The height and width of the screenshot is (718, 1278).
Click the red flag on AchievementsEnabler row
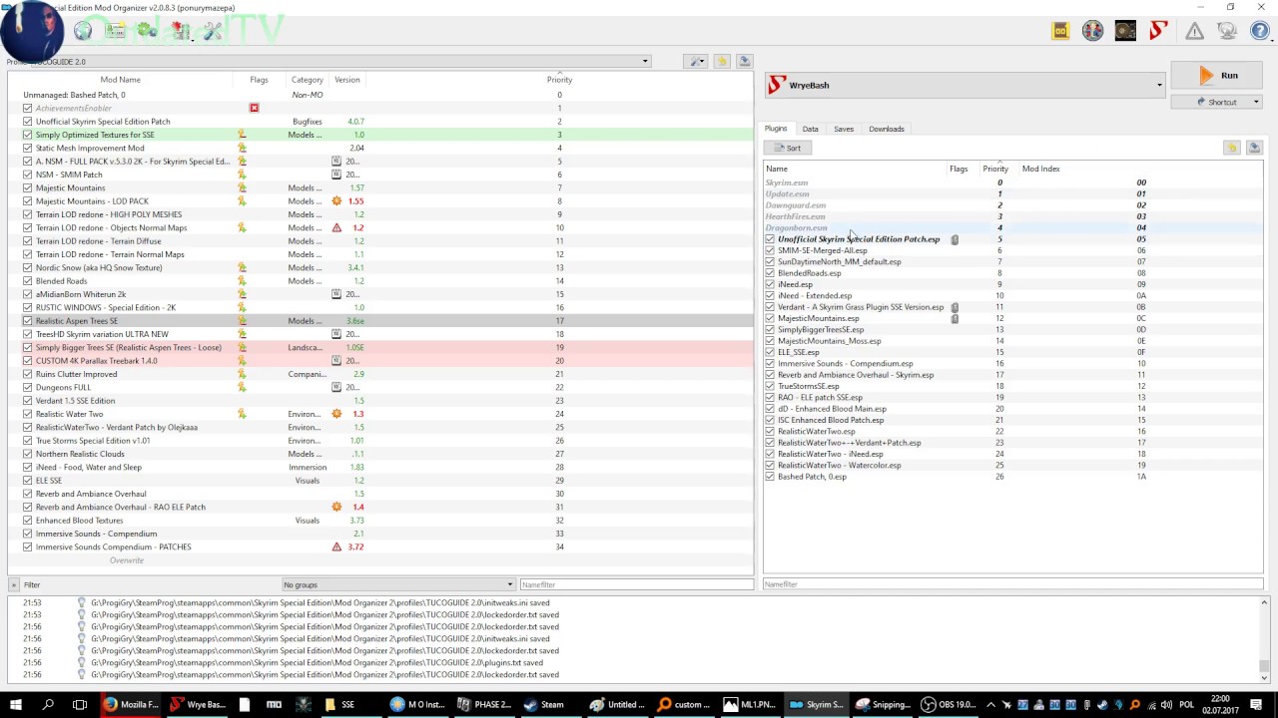pos(254,108)
